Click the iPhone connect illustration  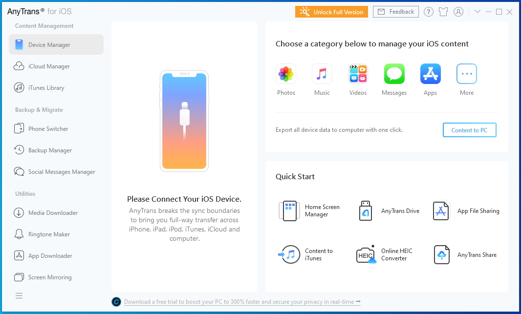point(184,121)
